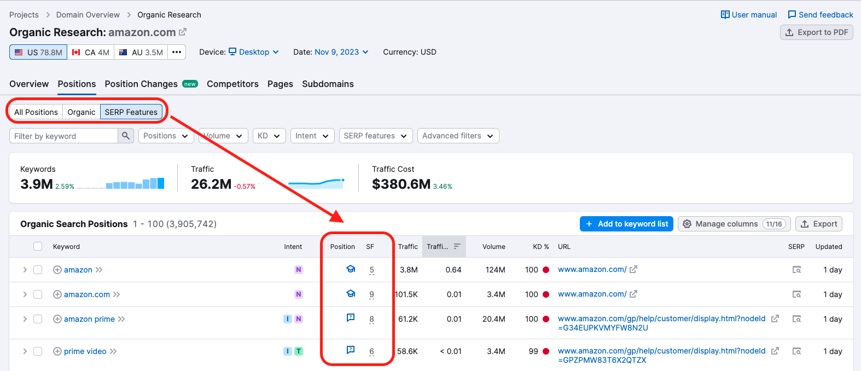Screen dimensions: 861x371
Task: Go to the Positions tab
Action: pyautogui.click(x=77, y=84)
